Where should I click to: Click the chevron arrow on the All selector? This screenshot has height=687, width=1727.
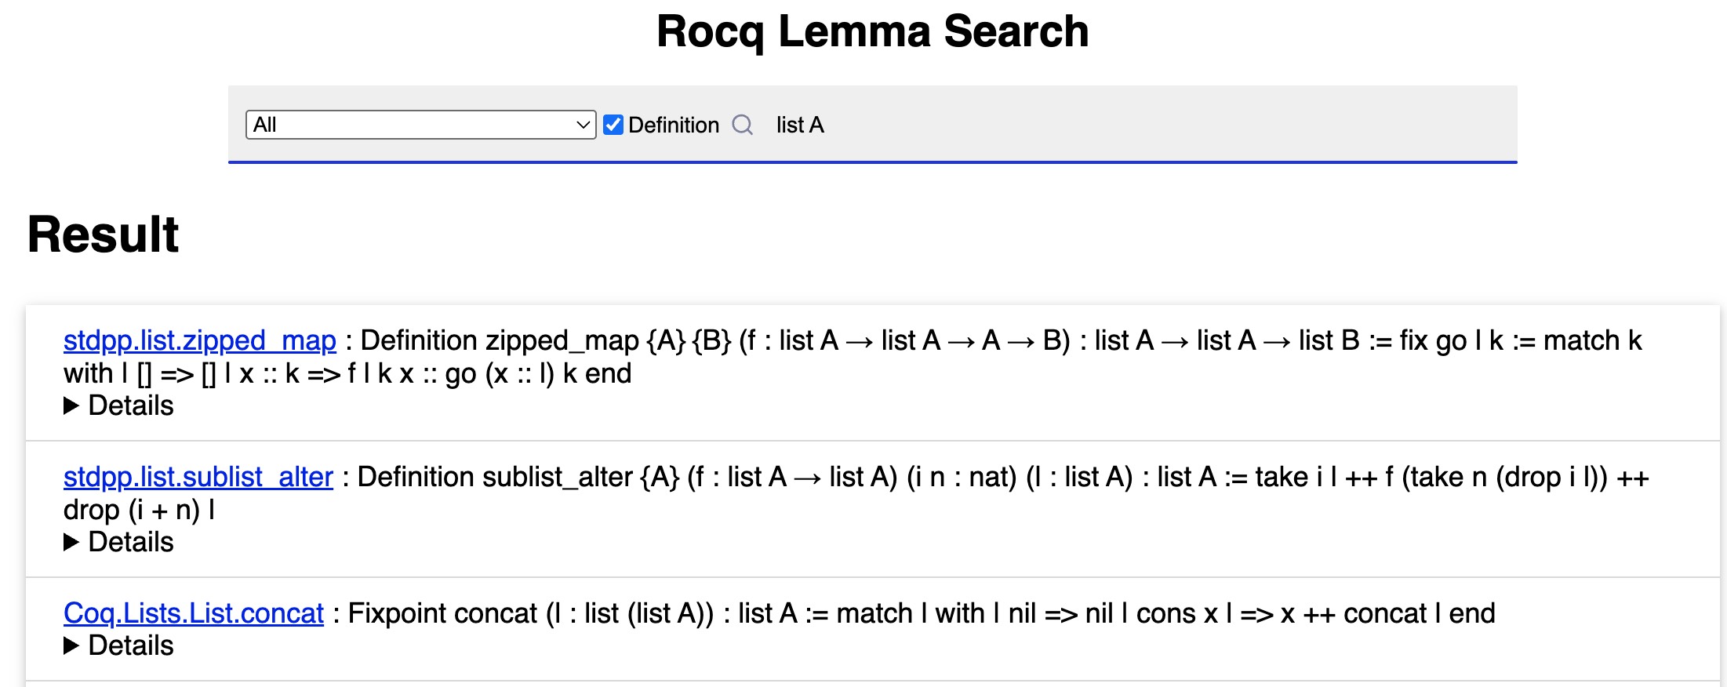coord(583,125)
